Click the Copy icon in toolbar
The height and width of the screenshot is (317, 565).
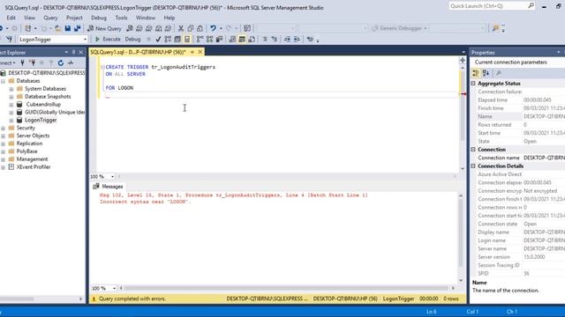pos(191,28)
